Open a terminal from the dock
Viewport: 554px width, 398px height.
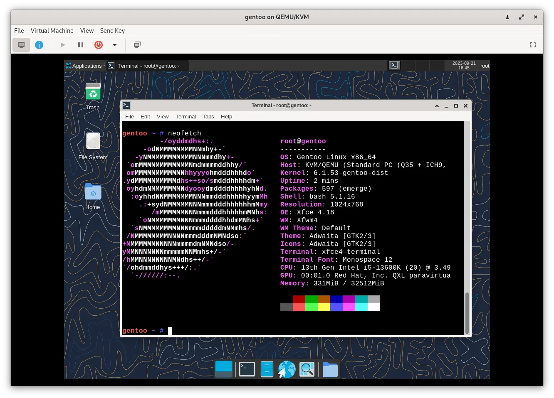click(x=247, y=369)
